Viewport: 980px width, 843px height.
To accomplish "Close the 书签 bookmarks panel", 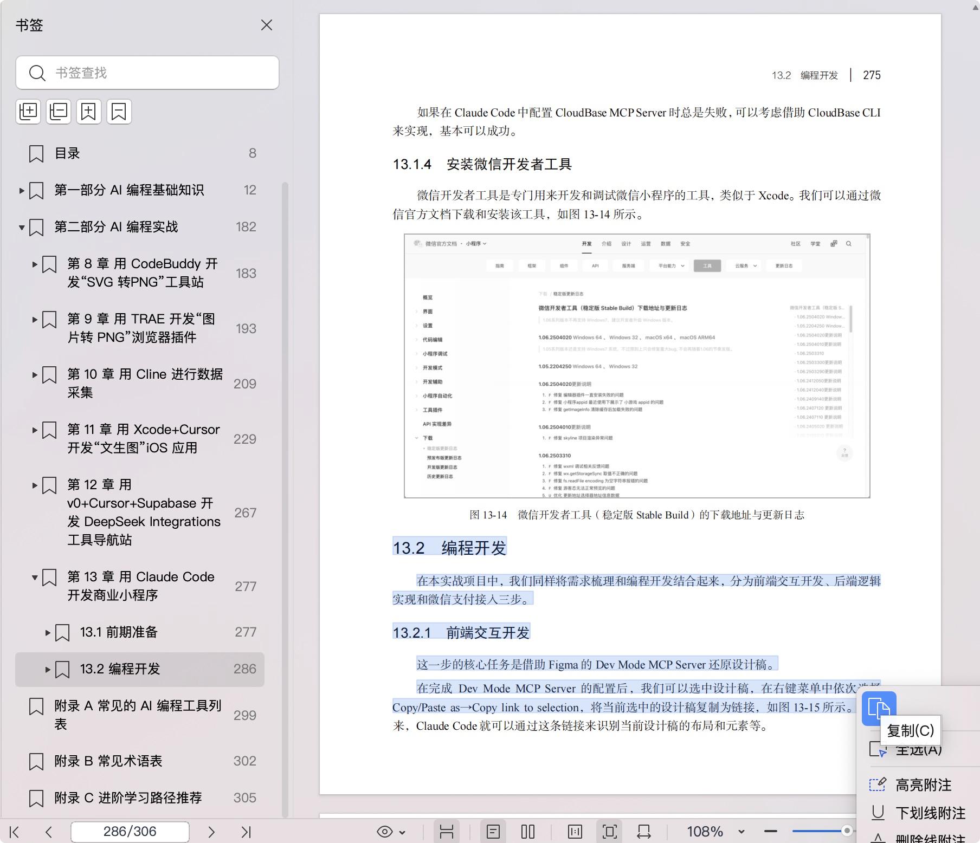I will 266,25.
